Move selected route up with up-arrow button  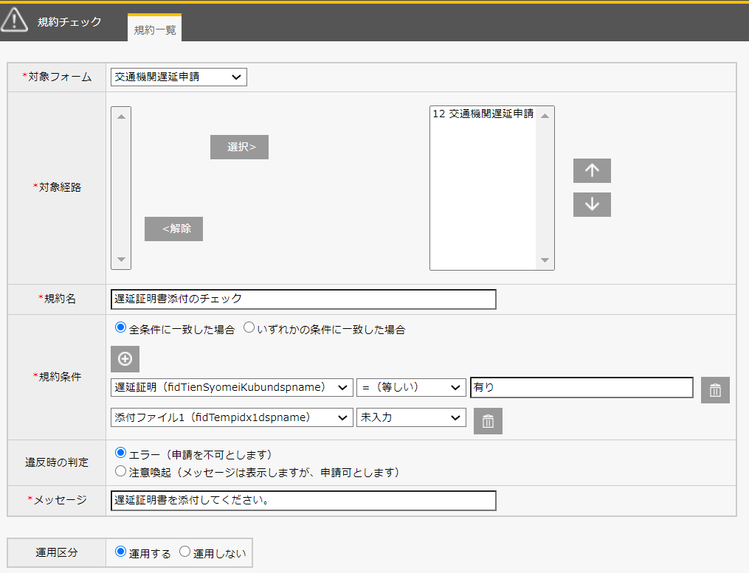[592, 170]
